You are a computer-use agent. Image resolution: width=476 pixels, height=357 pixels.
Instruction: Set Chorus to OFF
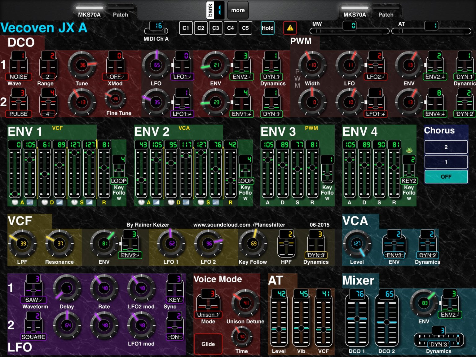tap(446, 177)
